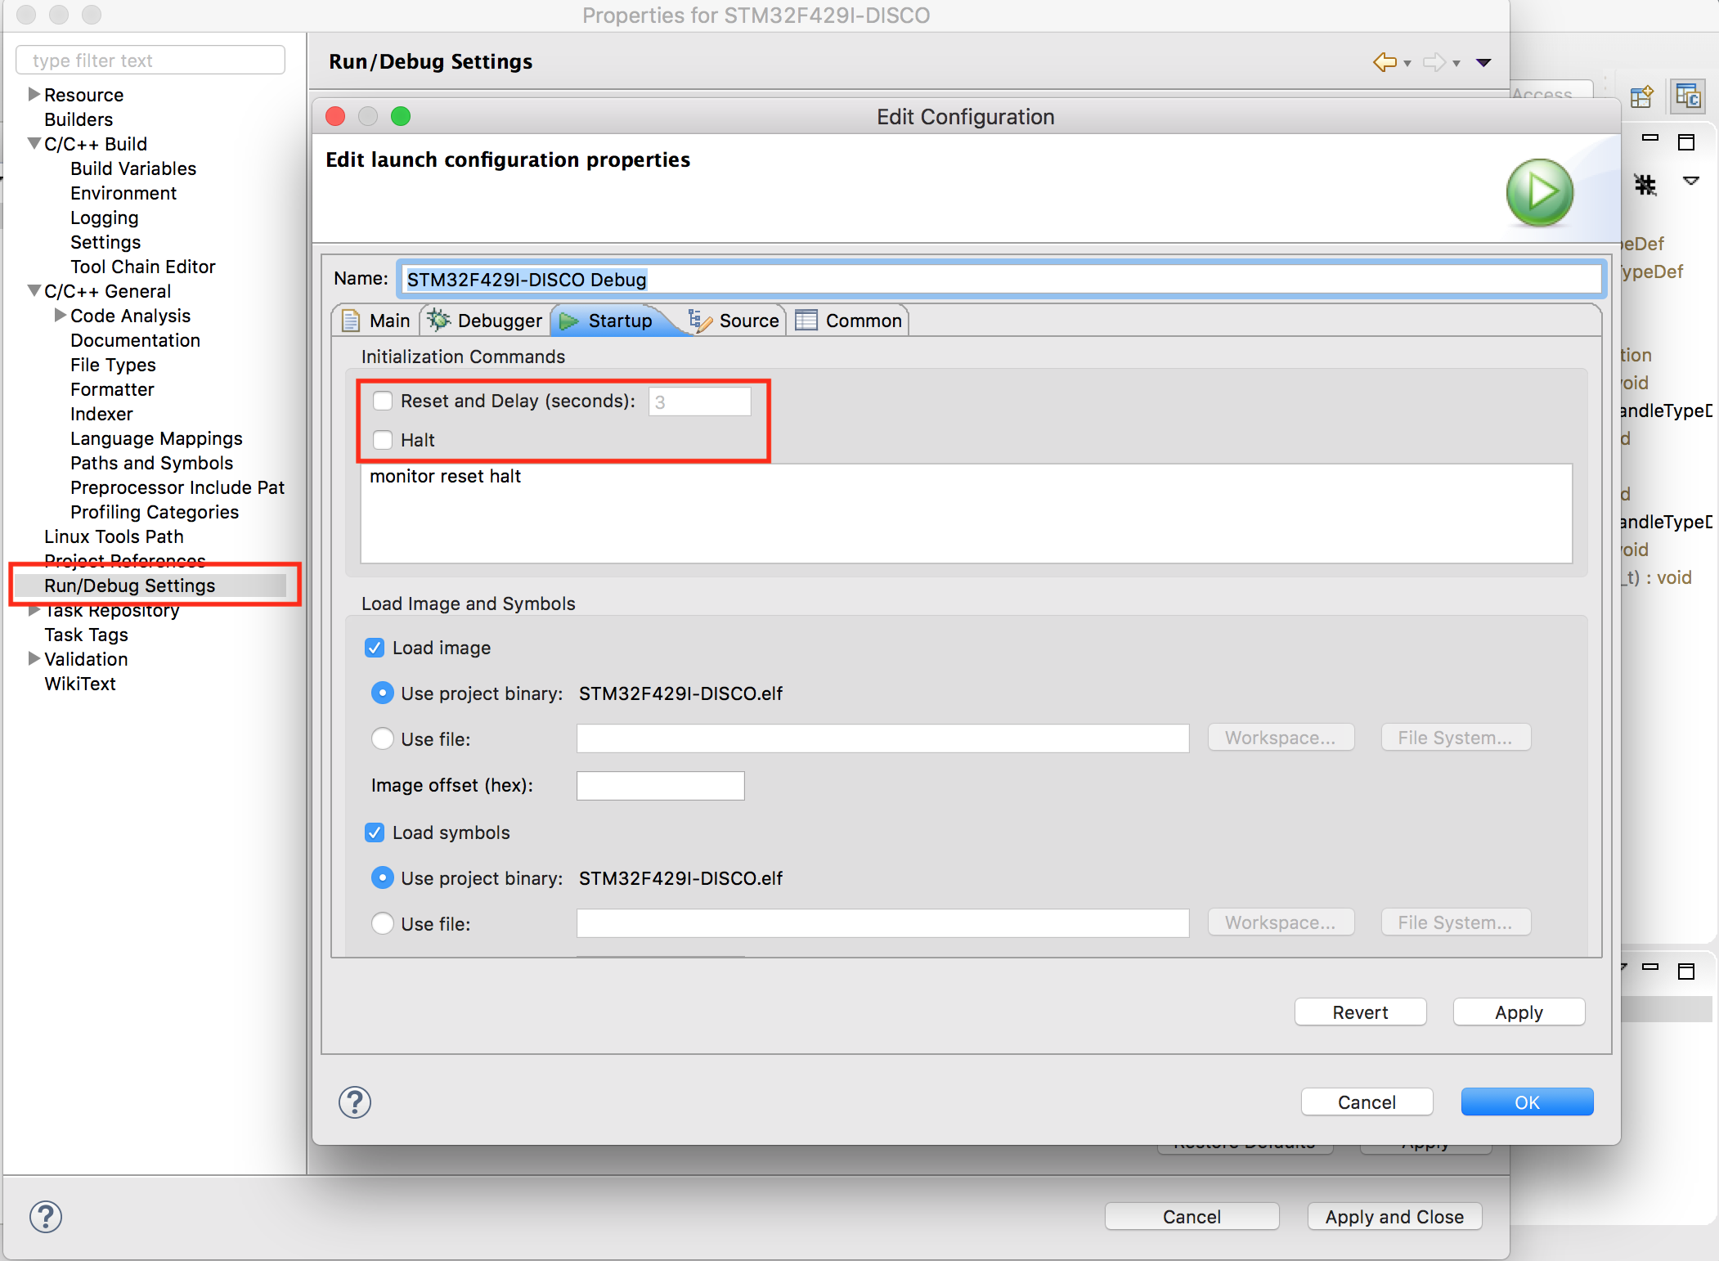Image resolution: width=1719 pixels, height=1261 pixels.
Task: Click Cancel in Properties window
Action: coord(1192,1217)
